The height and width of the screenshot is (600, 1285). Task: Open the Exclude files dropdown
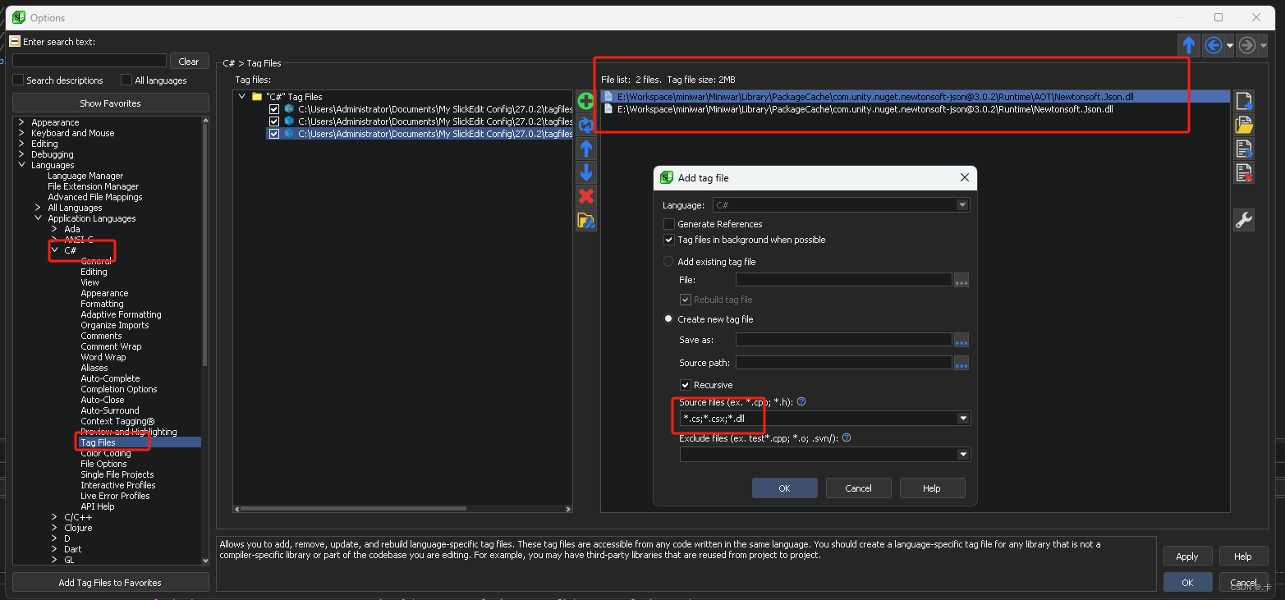(963, 455)
